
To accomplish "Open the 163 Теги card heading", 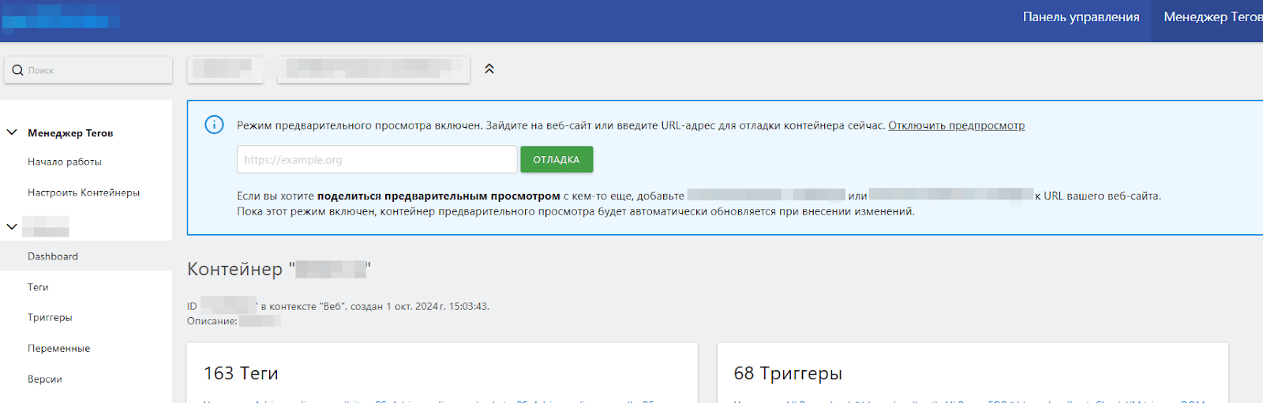I will click(x=241, y=373).
